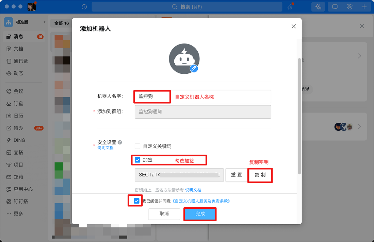Open 更多 at the bottom of the sidebar
Image resolution: width=374 pixels, height=242 pixels.
click(19, 213)
